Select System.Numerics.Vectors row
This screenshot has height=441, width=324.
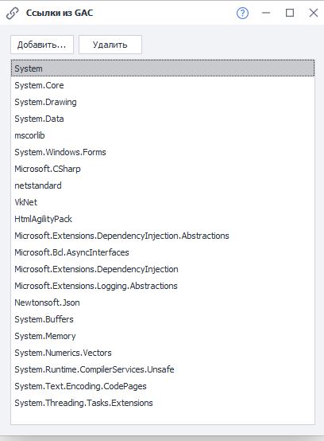pyautogui.click(x=163, y=353)
